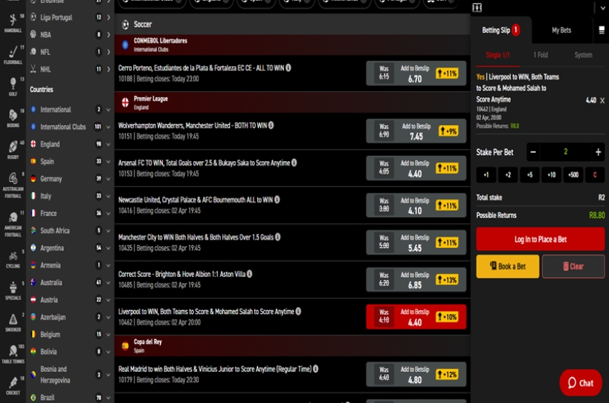This screenshot has width=609, height=403.
Task: Click info icon beside Arsenal FC TO WIN bet
Action: coord(294,163)
